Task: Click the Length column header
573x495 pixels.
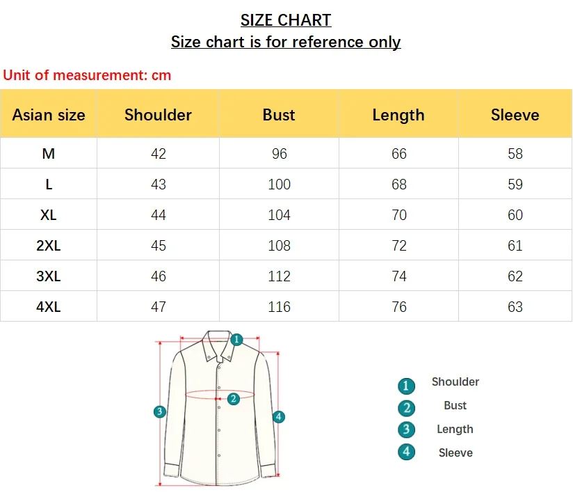Action: [398, 115]
